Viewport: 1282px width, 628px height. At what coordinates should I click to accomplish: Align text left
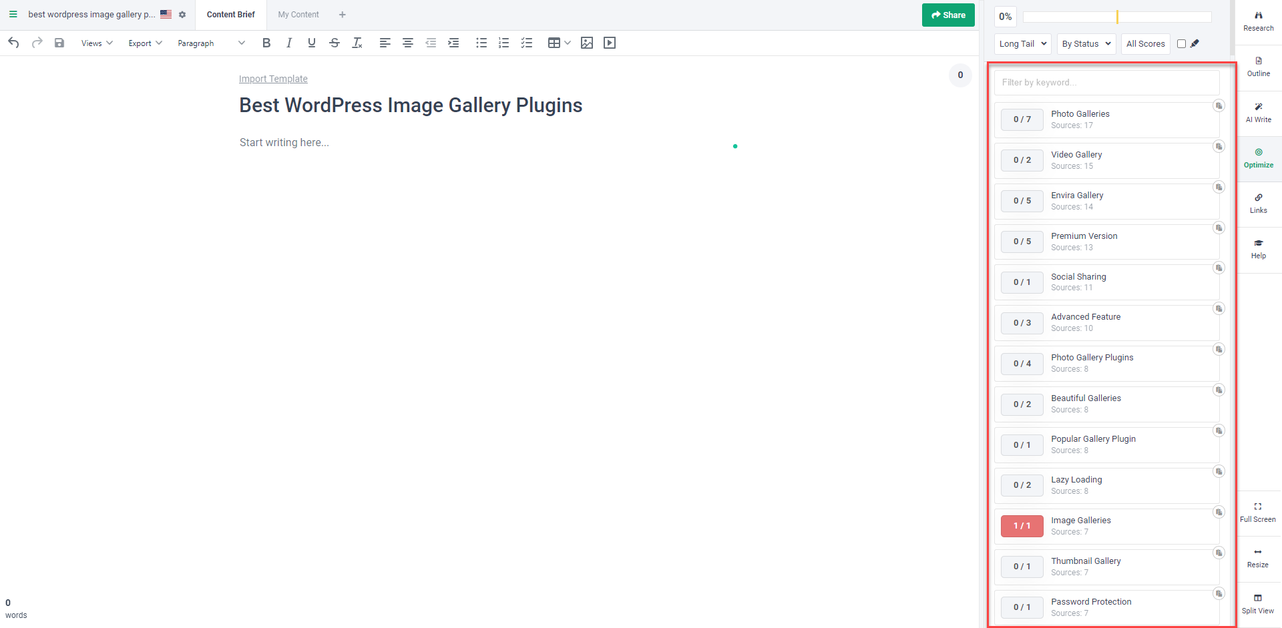tap(385, 43)
